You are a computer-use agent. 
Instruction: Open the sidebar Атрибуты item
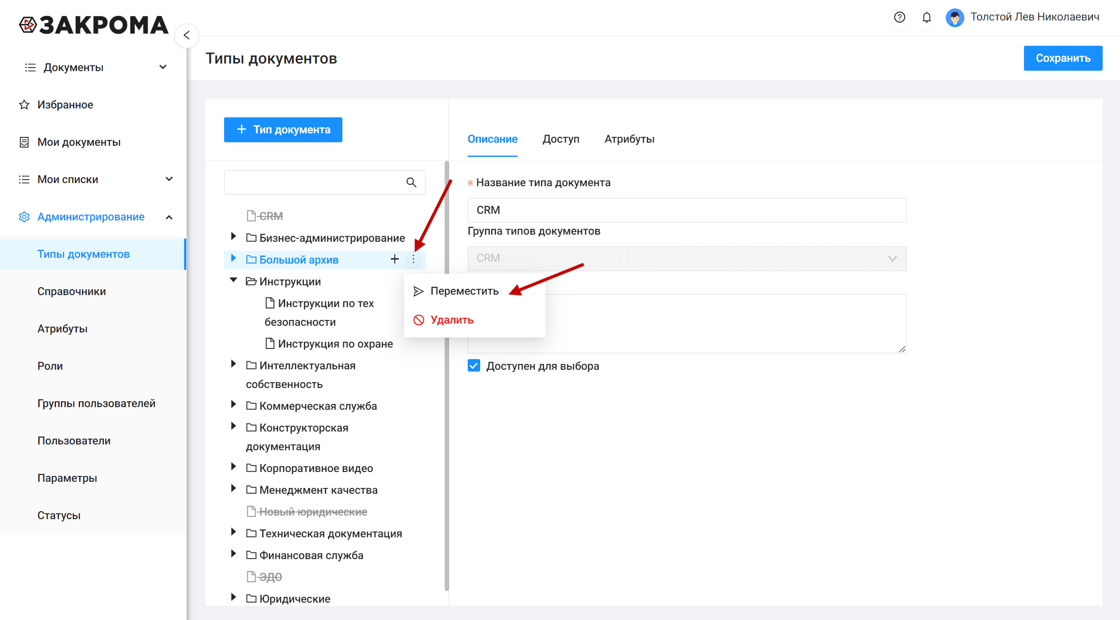(62, 329)
